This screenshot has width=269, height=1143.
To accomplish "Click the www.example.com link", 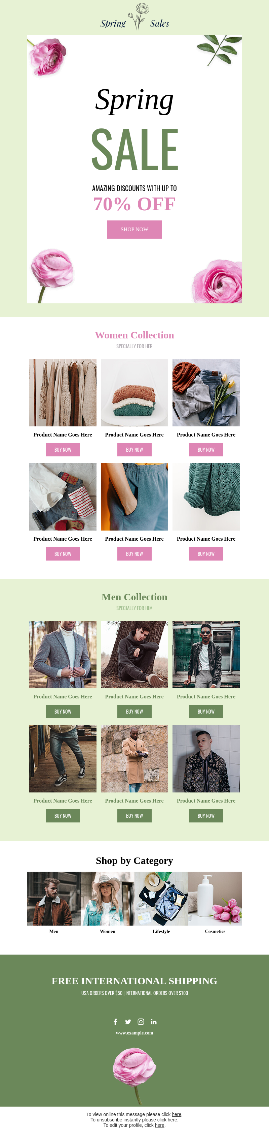I will (134, 1032).
